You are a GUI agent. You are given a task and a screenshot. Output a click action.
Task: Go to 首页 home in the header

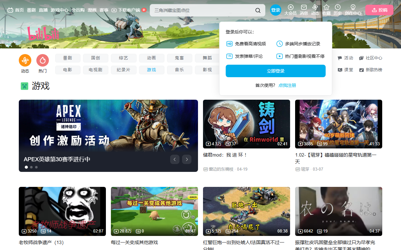[x=16, y=10]
